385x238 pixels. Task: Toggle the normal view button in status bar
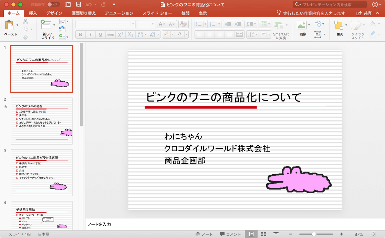click(x=251, y=234)
